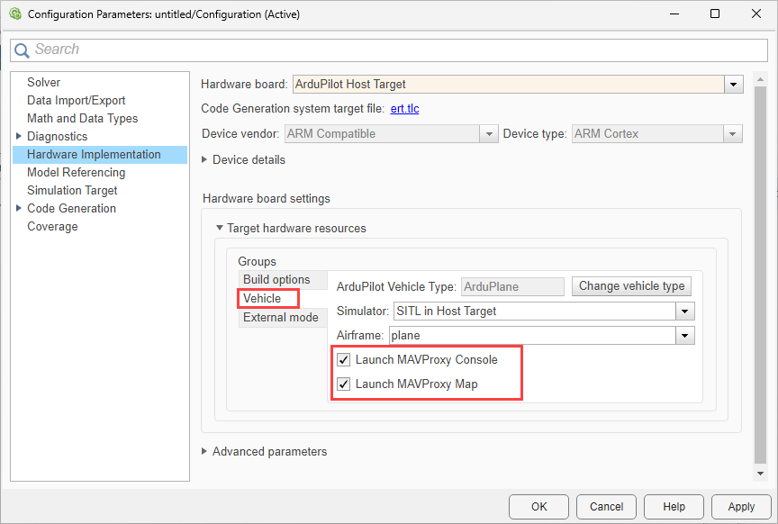Select the Build options group
The height and width of the screenshot is (524, 778).
tap(276, 280)
